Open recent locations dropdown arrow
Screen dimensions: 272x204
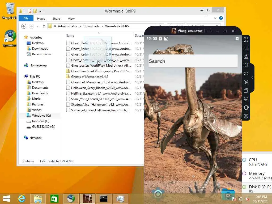click(x=38, y=26)
